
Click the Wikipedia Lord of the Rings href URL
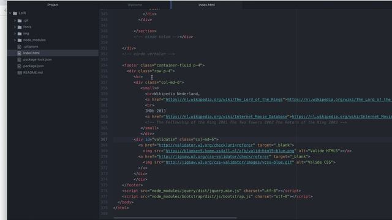[x=224, y=100]
